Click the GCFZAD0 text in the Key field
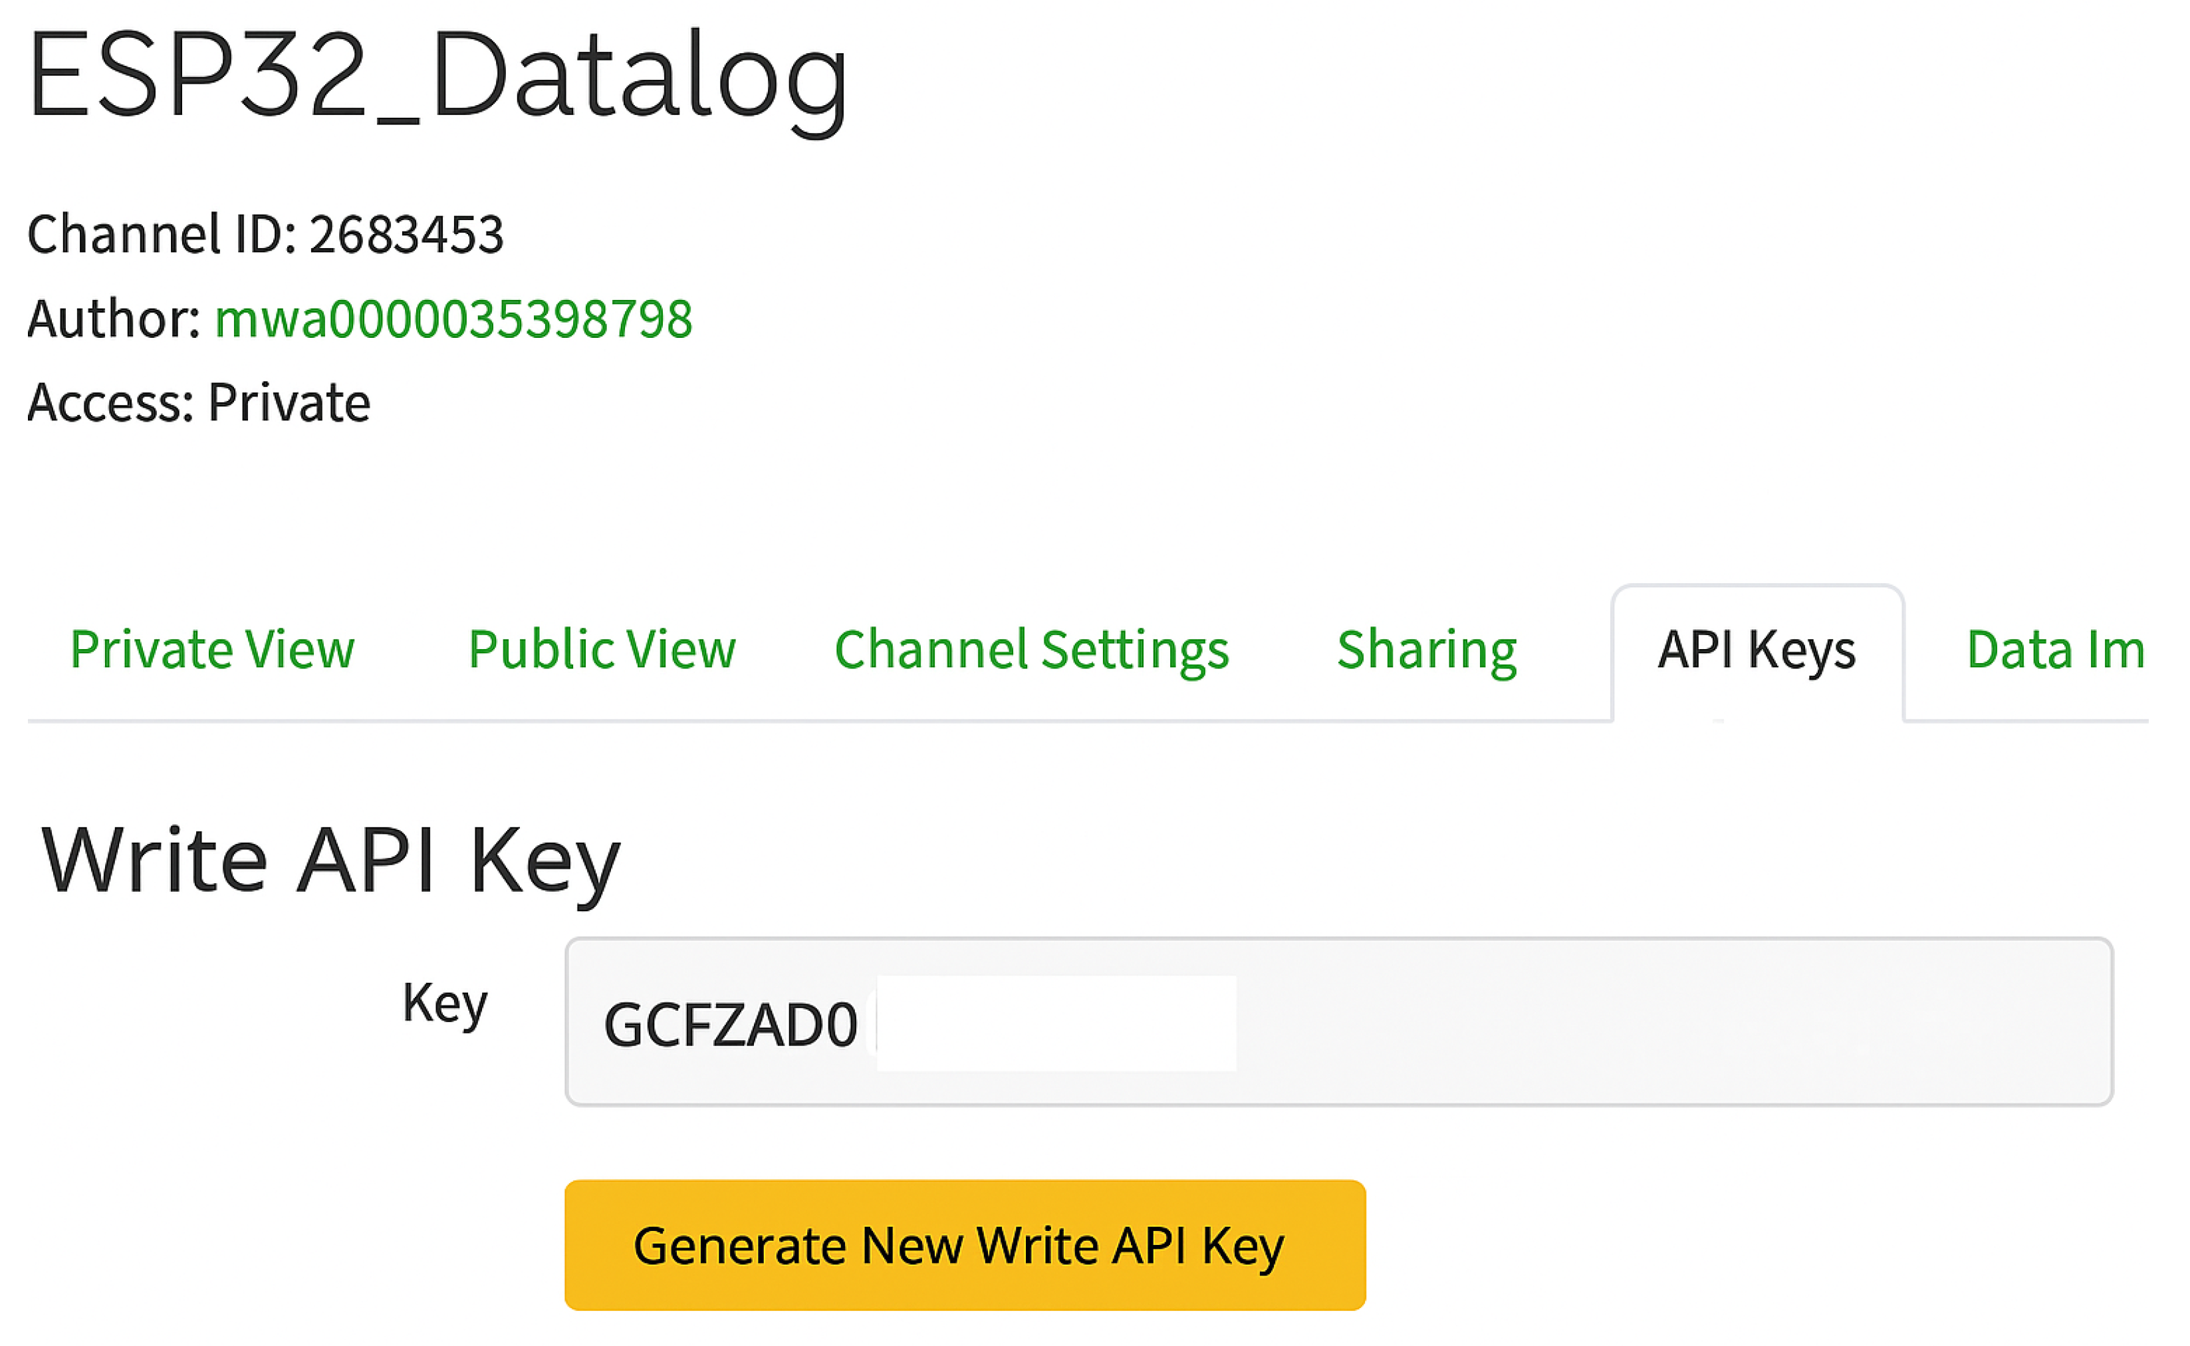 point(730,1025)
